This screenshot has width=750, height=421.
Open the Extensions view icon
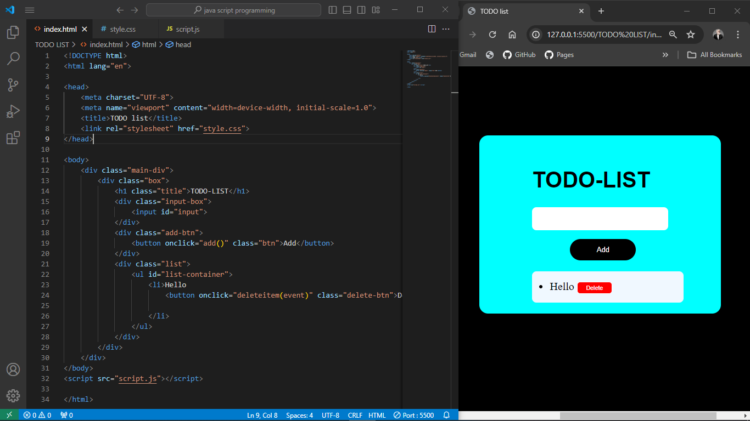[13, 138]
